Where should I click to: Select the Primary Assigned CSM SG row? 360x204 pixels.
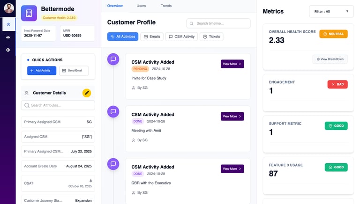[58, 122]
